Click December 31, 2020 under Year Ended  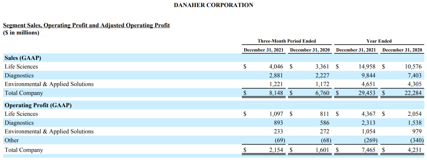coord(402,50)
